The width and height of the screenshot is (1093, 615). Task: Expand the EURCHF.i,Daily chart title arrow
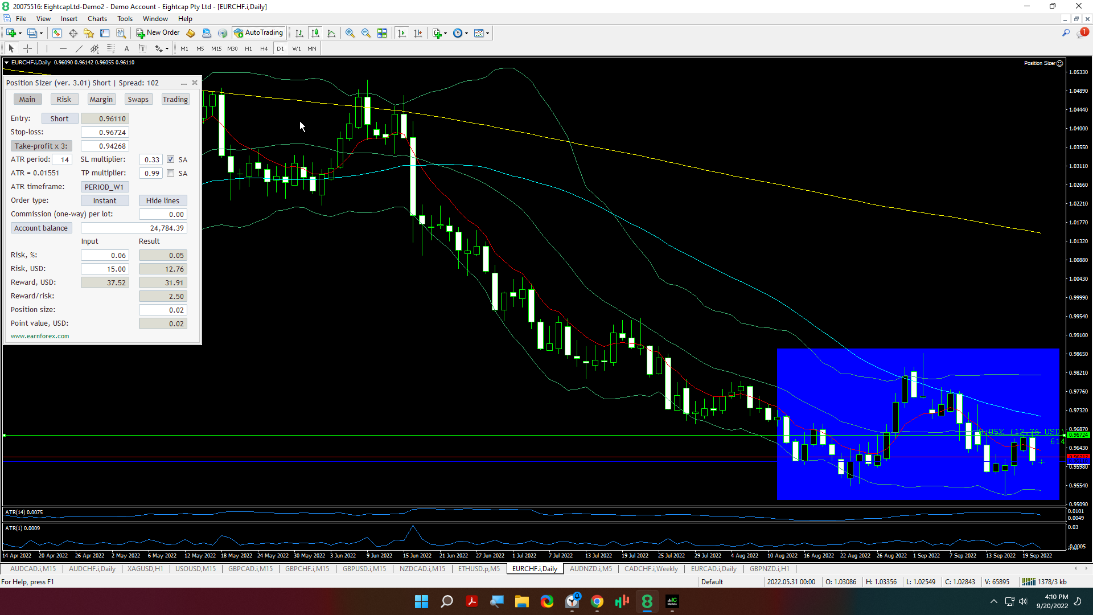pos(7,63)
